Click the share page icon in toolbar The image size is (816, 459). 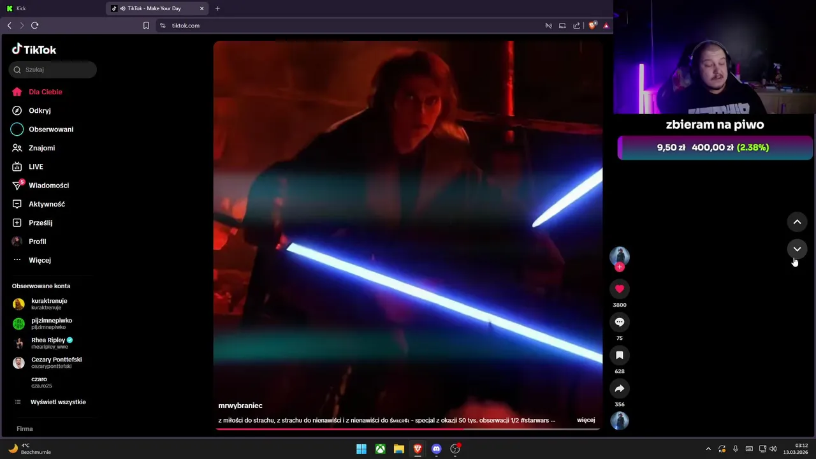coord(577,25)
